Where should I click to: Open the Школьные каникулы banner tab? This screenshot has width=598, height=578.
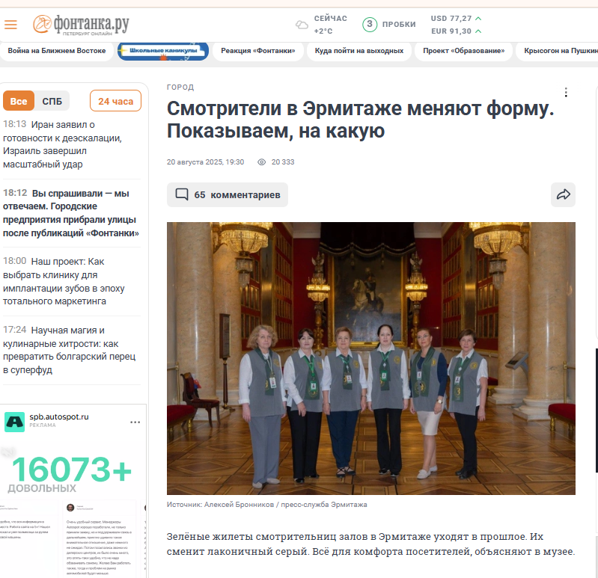pyautogui.click(x=163, y=51)
